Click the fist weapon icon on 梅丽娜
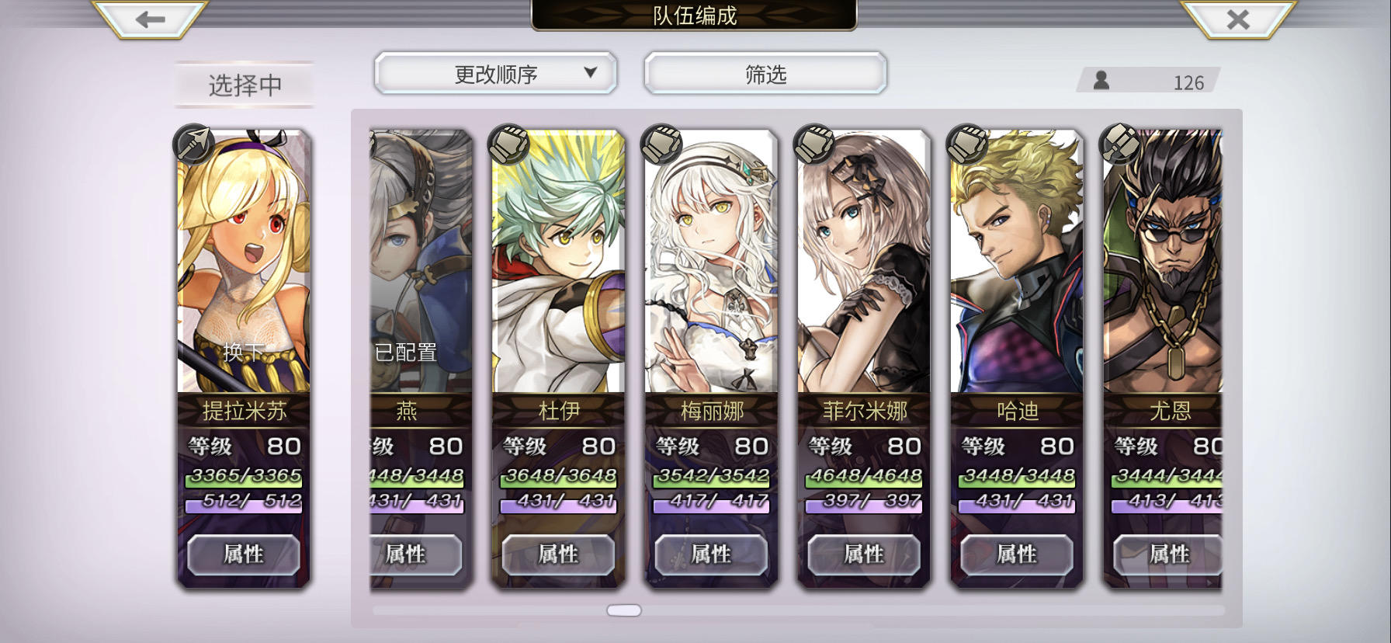This screenshot has height=643, width=1391. tap(662, 144)
